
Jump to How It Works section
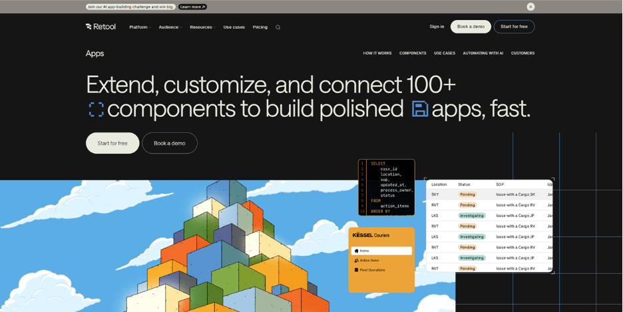[x=377, y=53]
